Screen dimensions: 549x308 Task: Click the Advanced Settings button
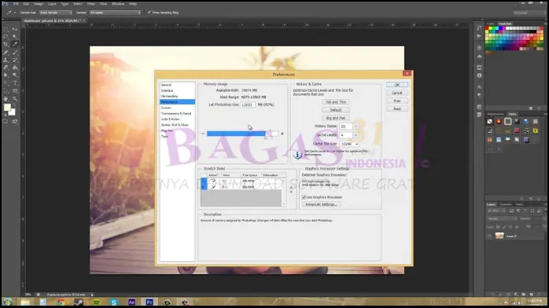(x=321, y=204)
